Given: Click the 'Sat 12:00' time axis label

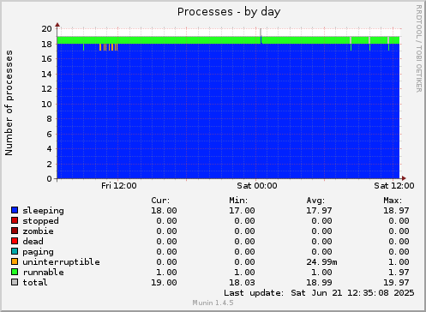Looking at the screenshot, I should pyautogui.click(x=394, y=186).
